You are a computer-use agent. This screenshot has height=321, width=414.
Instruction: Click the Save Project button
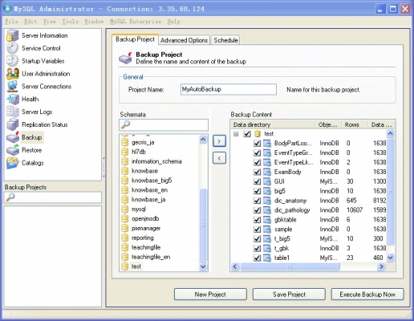(289, 295)
